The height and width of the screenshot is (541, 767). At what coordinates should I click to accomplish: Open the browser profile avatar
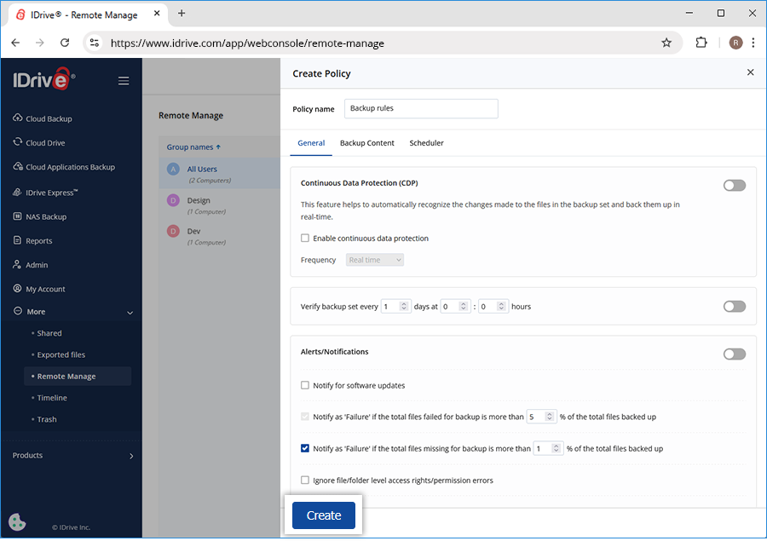coord(735,43)
